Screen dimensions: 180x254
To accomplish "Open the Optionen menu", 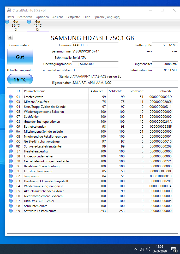I will click(42, 17).
